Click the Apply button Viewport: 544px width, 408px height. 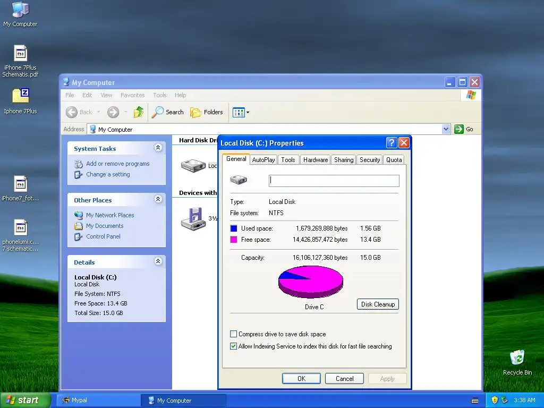[387, 378]
